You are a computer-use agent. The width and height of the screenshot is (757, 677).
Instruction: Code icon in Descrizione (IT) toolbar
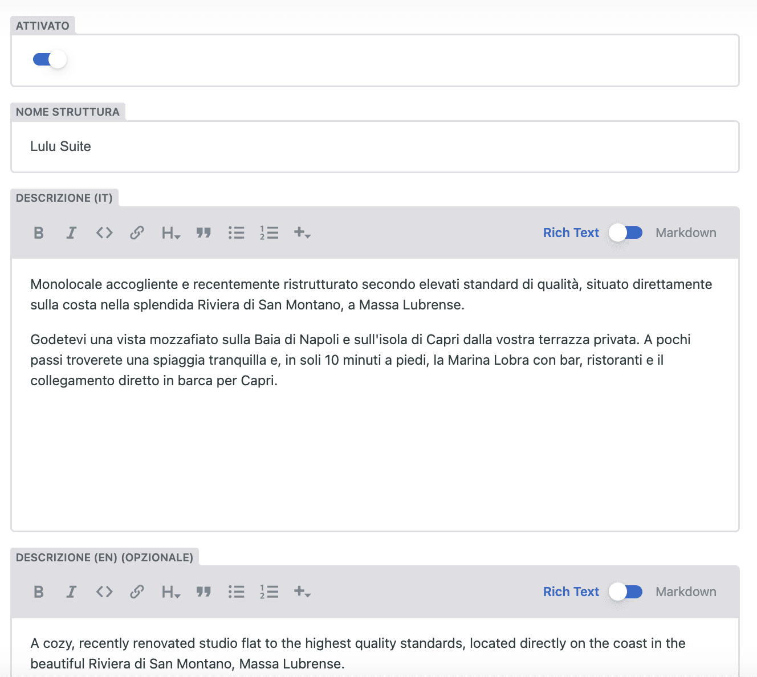point(104,233)
